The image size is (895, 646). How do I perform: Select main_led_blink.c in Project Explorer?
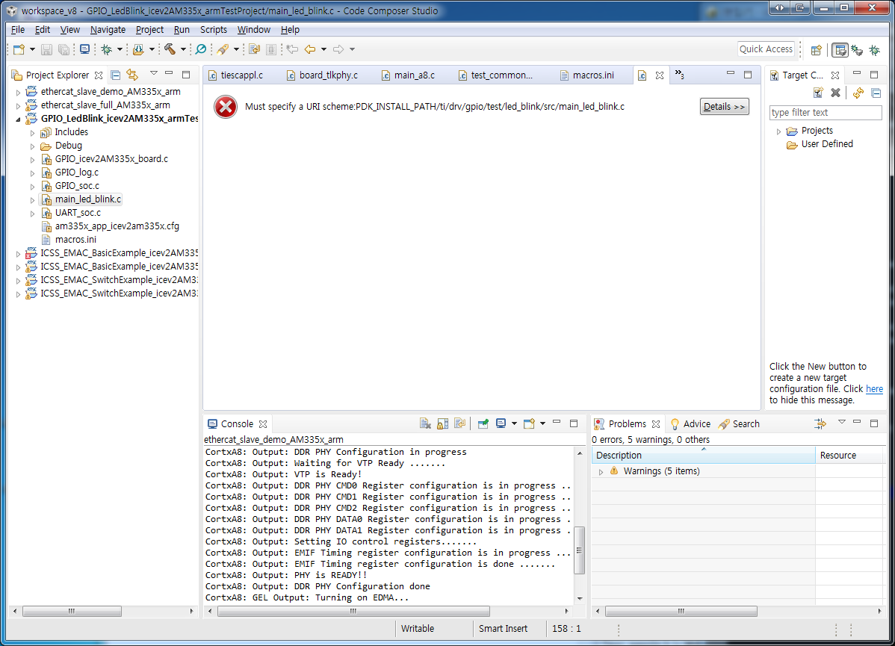coord(88,199)
